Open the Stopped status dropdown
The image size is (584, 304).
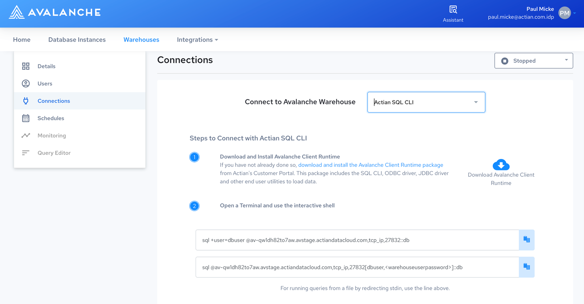click(x=533, y=61)
